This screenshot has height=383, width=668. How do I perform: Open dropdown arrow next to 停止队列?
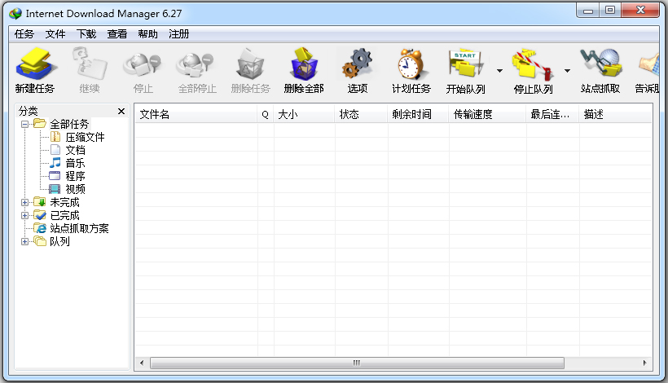click(567, 71)
